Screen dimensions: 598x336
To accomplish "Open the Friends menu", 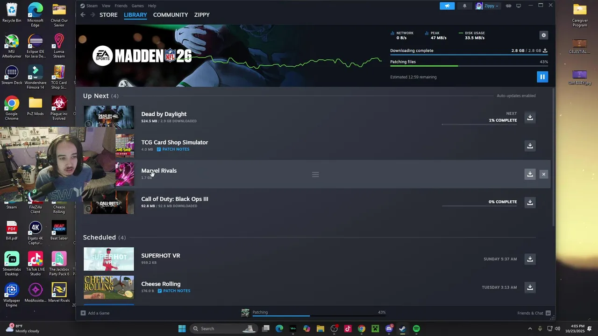I will pos(121,6).
